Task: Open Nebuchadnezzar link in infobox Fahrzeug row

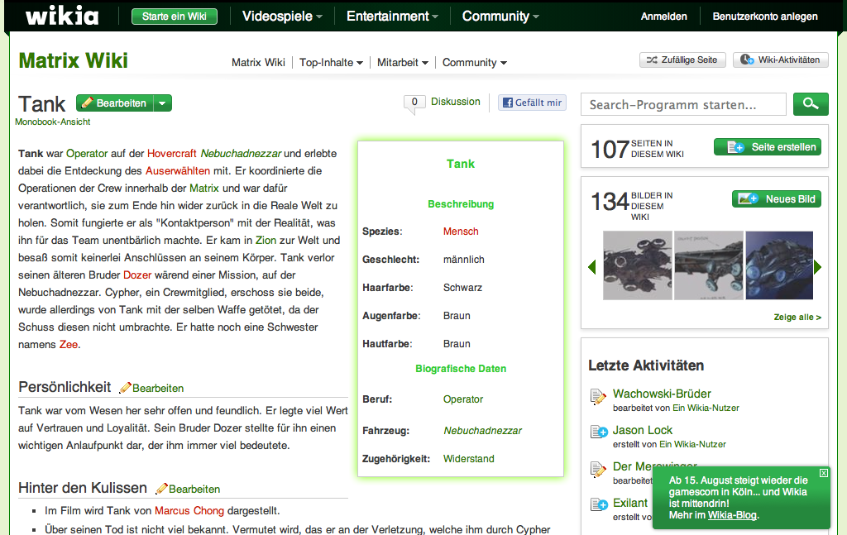Action: [x=482, y=430]
